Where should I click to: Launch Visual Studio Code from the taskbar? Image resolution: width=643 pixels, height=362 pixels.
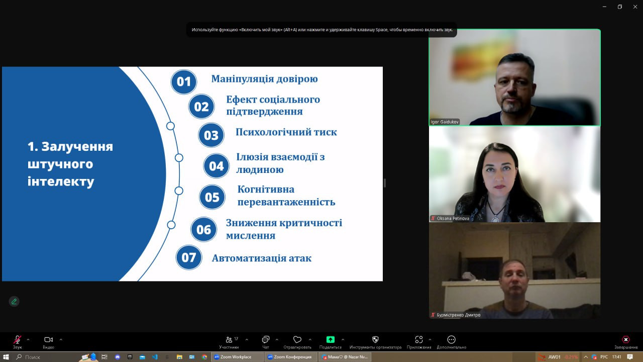(x=155, y=357)
